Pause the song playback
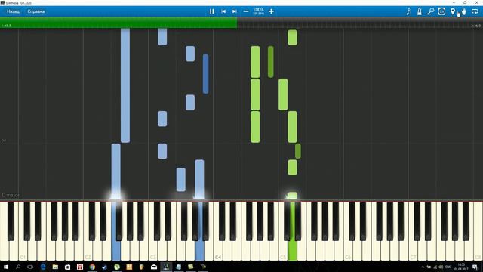The image size is (483, 272). coord(211,11)
